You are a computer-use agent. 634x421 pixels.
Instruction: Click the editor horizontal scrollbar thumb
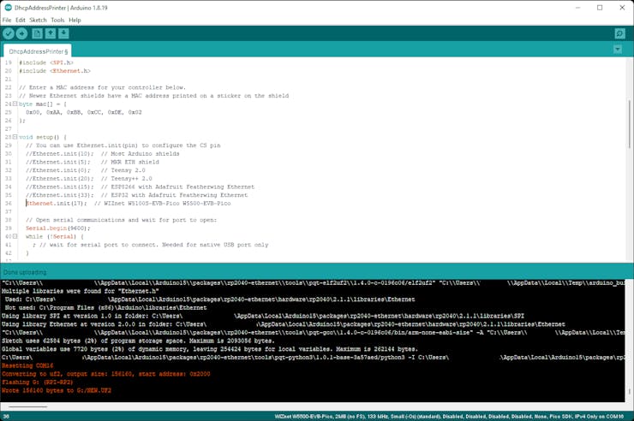[27, 406]
